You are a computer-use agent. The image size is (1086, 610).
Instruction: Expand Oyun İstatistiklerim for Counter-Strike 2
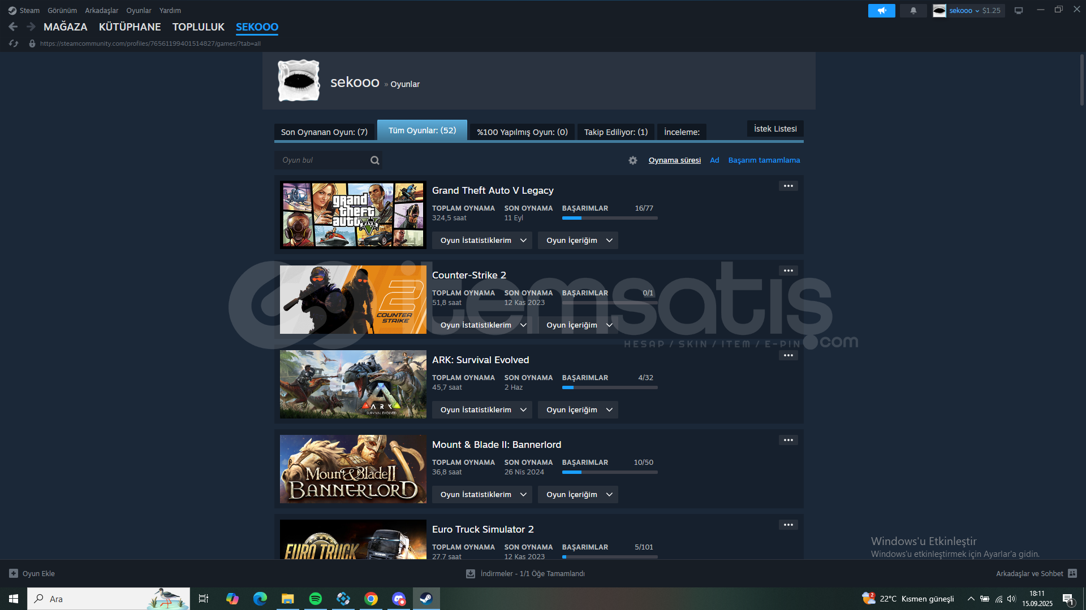click(482, 325)
